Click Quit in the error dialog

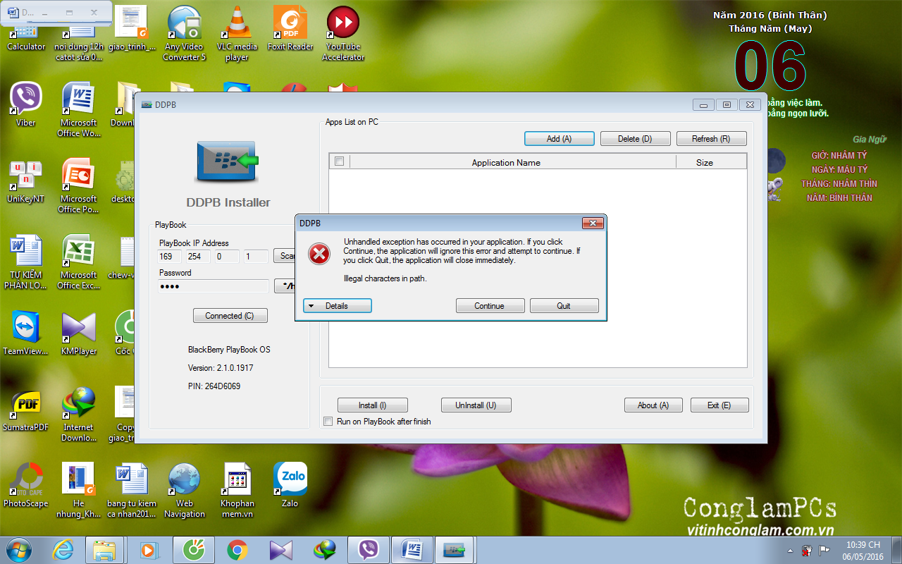pos(564,306)
